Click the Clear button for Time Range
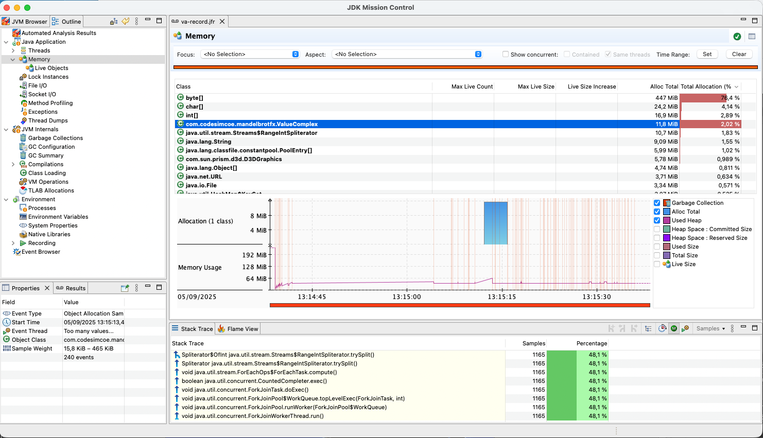Screen dimensions: 763x438 pos(739,54)
